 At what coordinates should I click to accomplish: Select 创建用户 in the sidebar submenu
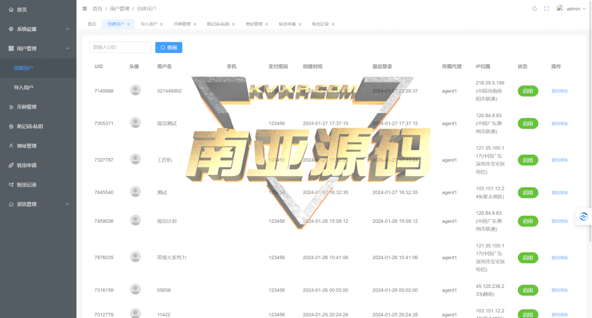pyautogui.click(x=38, y=68)
